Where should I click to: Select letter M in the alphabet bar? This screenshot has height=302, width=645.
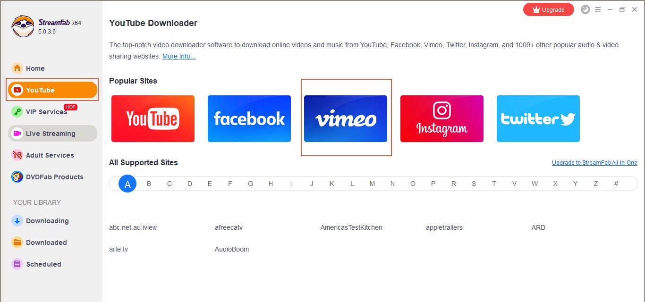[x=372, y=184]
